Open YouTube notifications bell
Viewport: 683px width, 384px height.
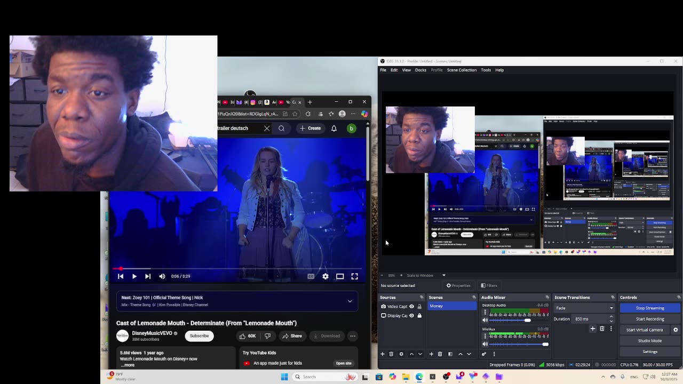334,128
